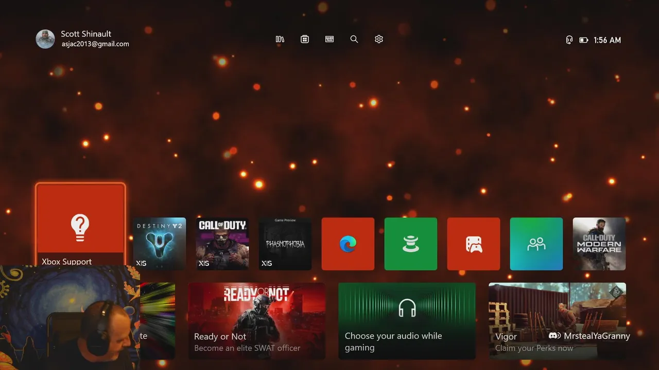Viewport: 659px width, 370px height.
Task: Click the MrstealYaGranny username label
Action: pyautogui.click(x=597, y=336)
